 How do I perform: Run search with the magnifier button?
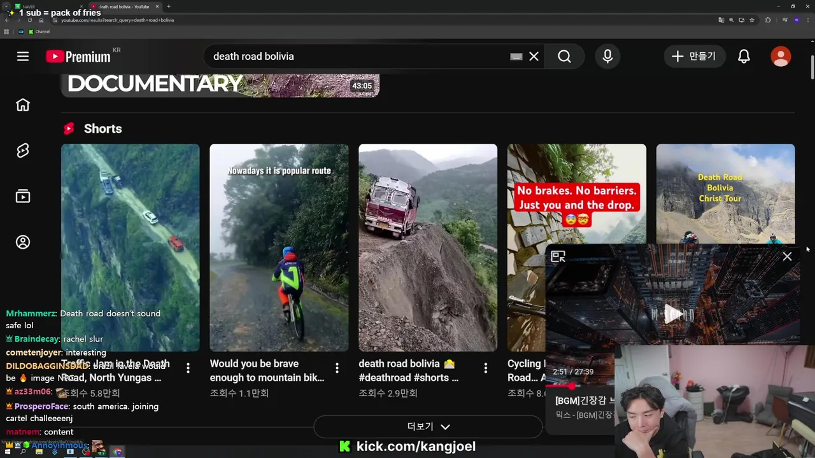pos(564,57)
